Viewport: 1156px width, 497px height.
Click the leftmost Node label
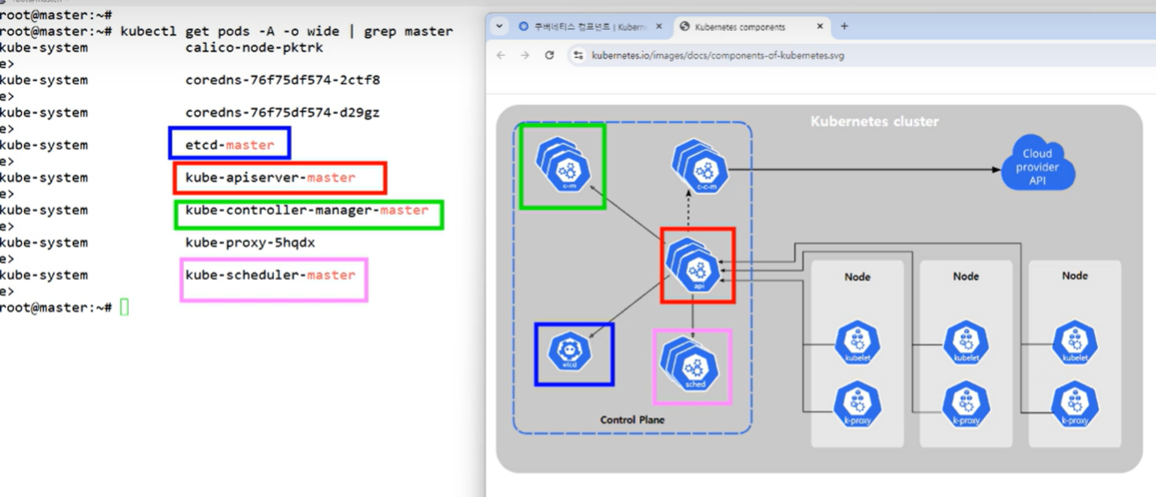857,277
